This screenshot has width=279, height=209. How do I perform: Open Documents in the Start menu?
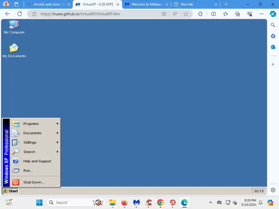pos(35,133)
